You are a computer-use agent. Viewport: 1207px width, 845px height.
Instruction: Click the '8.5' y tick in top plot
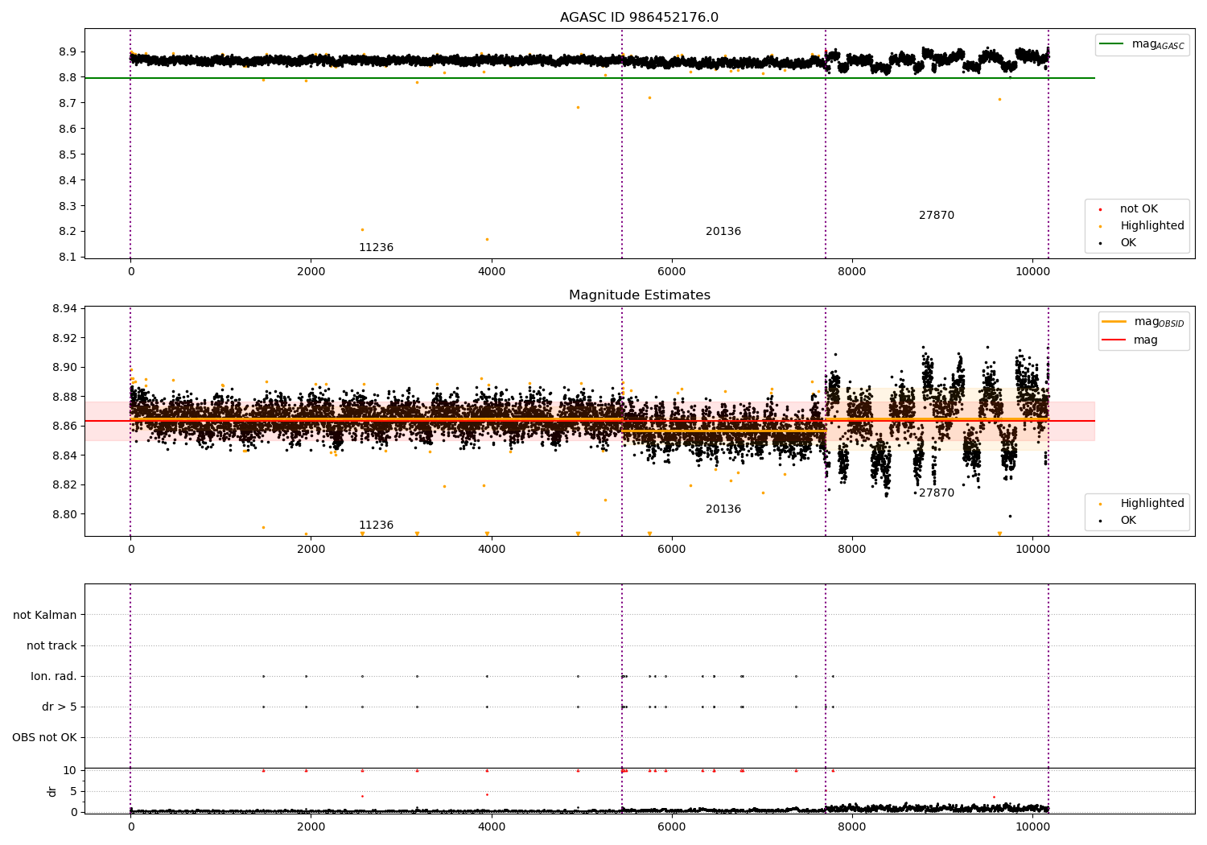68,155
